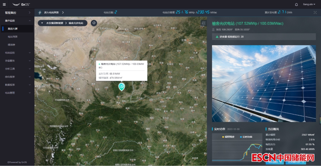321x166 pixels.
Task: Open the liang.xin user dropdown
Action: click(309, 4)
